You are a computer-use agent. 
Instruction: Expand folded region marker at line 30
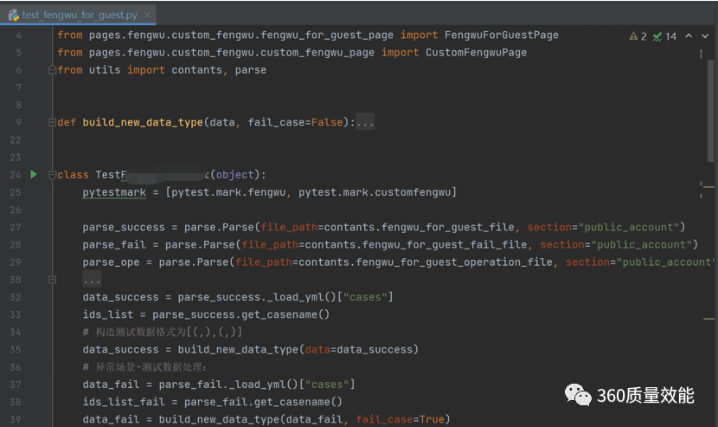tap(52, 280)
